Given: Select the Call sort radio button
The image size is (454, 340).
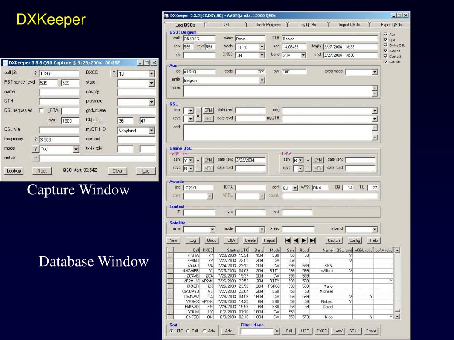Looking at the screenshot, I should pos(188,331).
